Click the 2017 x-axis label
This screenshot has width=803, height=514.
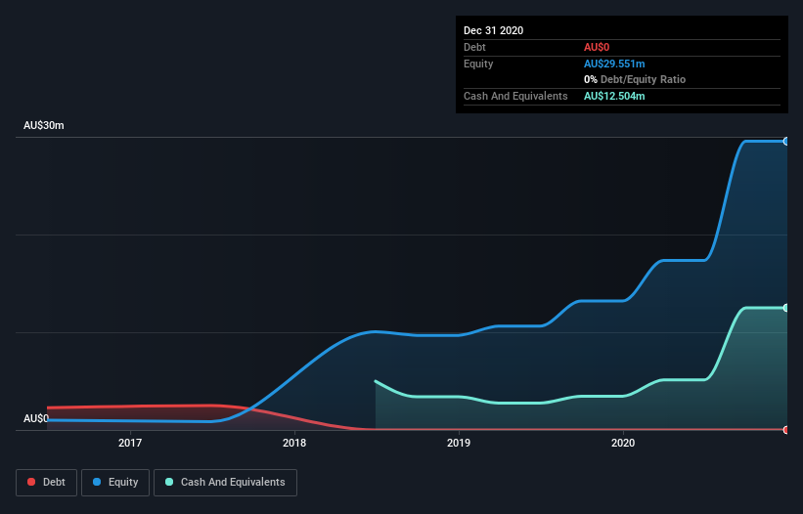click(130, 443)
